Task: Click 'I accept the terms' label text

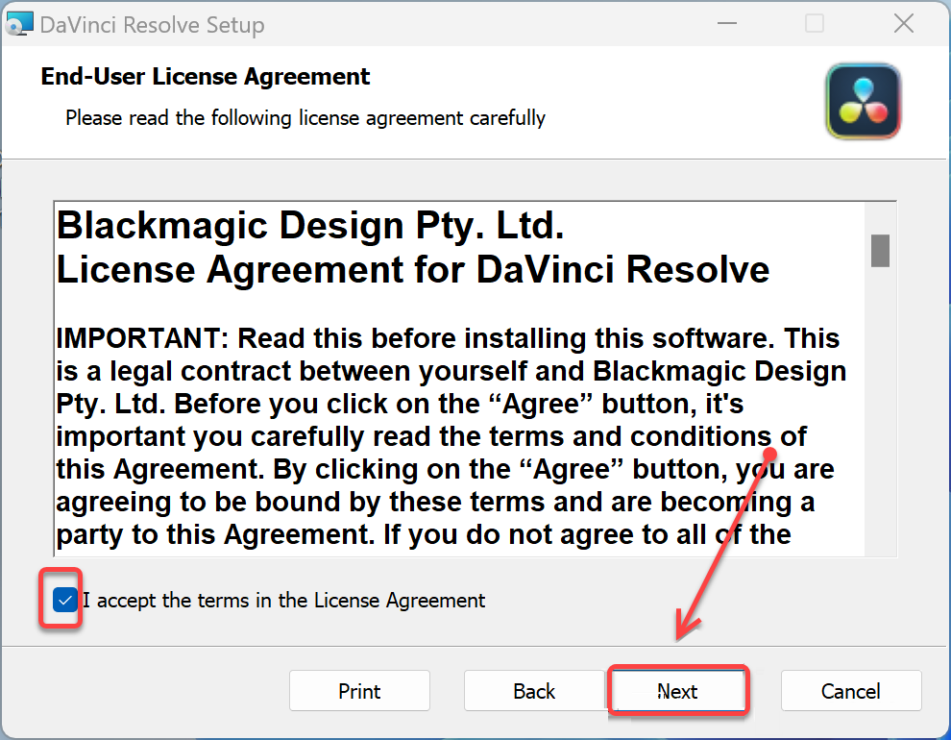Action: 284,601
